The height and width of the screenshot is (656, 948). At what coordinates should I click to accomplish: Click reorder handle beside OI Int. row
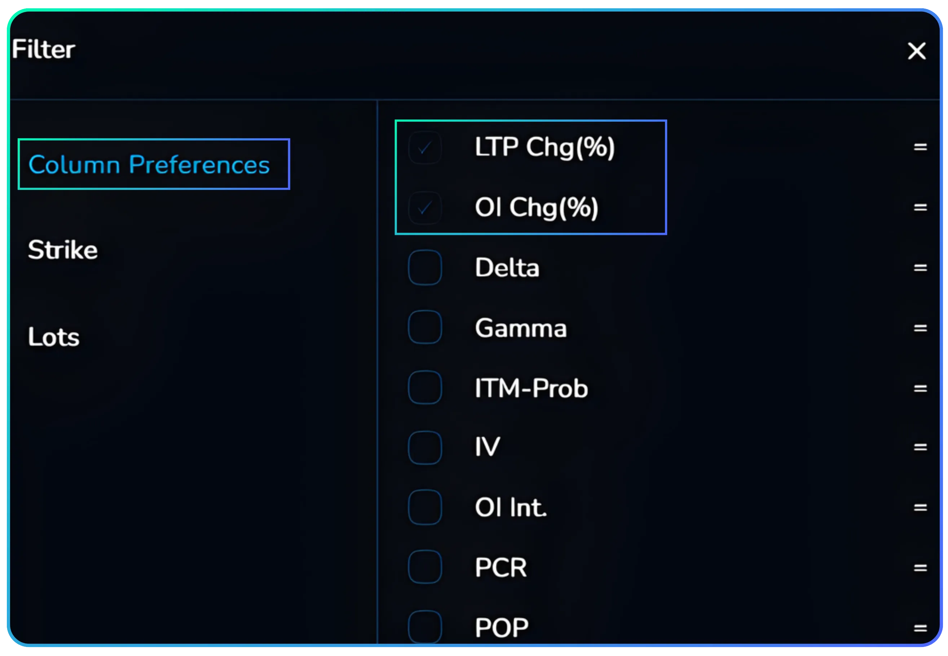(920, 507)
